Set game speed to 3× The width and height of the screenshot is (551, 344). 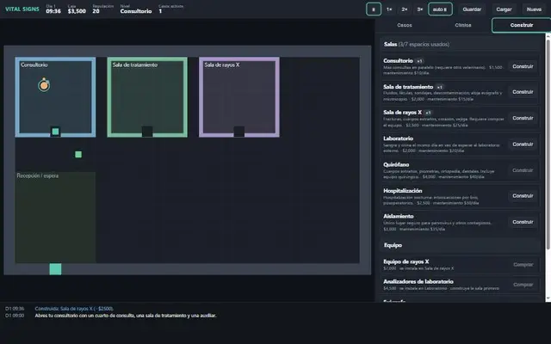click(x=419, y=9)
